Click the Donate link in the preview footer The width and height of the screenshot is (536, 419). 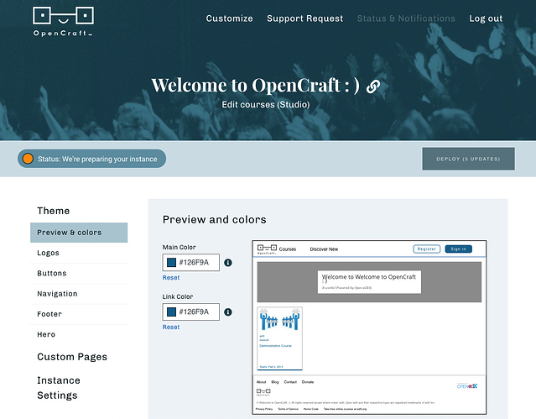(x=308, y=382)
